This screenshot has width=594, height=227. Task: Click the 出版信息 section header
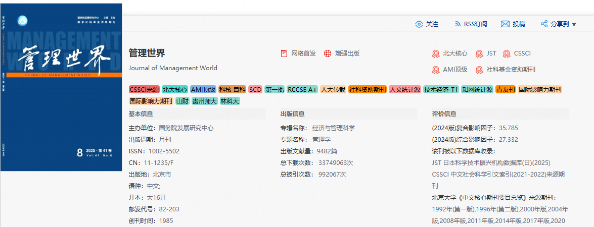coord(293,114)
